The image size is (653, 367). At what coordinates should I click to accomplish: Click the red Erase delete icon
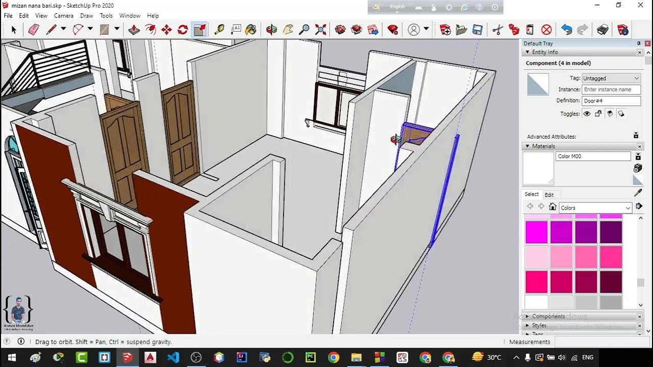point(546,30)
